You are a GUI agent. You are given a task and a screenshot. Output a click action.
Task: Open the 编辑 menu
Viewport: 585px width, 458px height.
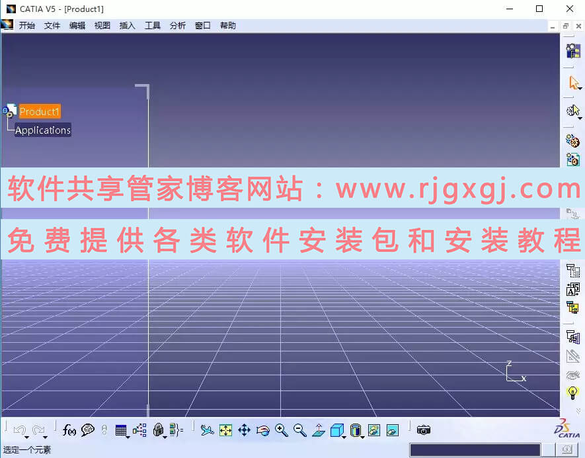[77, 25]
